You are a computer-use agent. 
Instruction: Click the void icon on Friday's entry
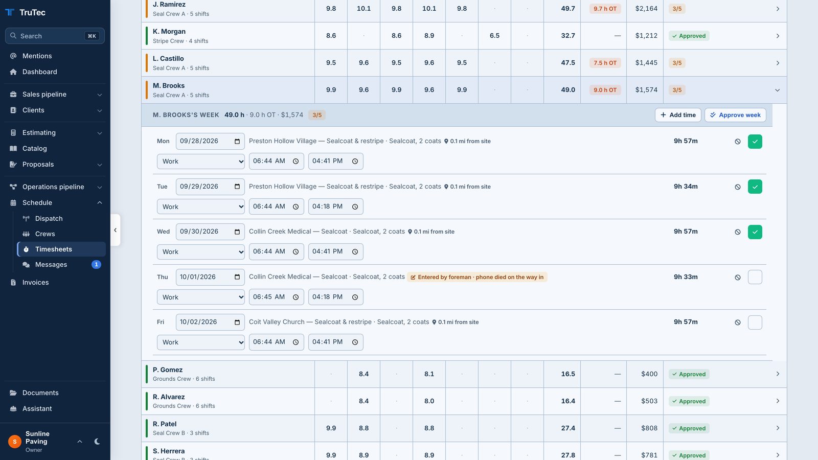pos(738,323)
